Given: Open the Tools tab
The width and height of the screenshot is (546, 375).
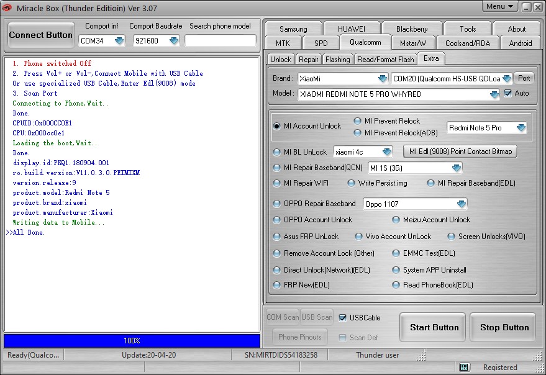Looking at the screenshot, I should point(468,29).
